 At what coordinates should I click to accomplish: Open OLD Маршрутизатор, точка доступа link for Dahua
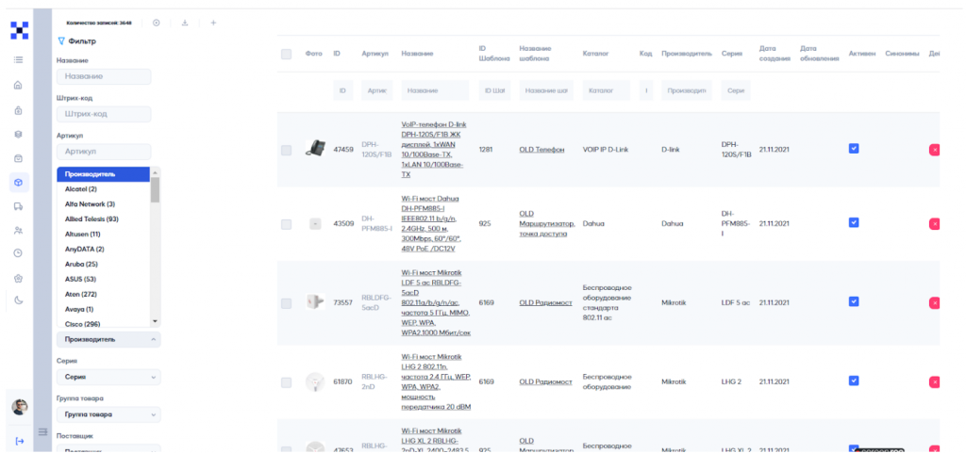click(x=547, y=224)
